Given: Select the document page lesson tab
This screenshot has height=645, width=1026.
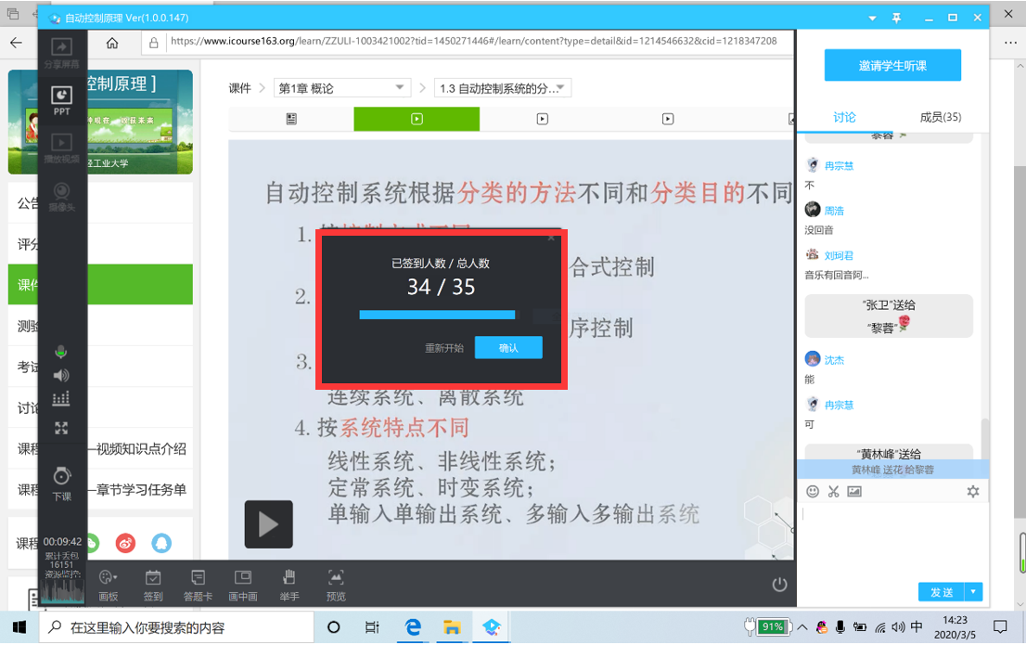Looking at the screenshot, I should coord(291,119).
